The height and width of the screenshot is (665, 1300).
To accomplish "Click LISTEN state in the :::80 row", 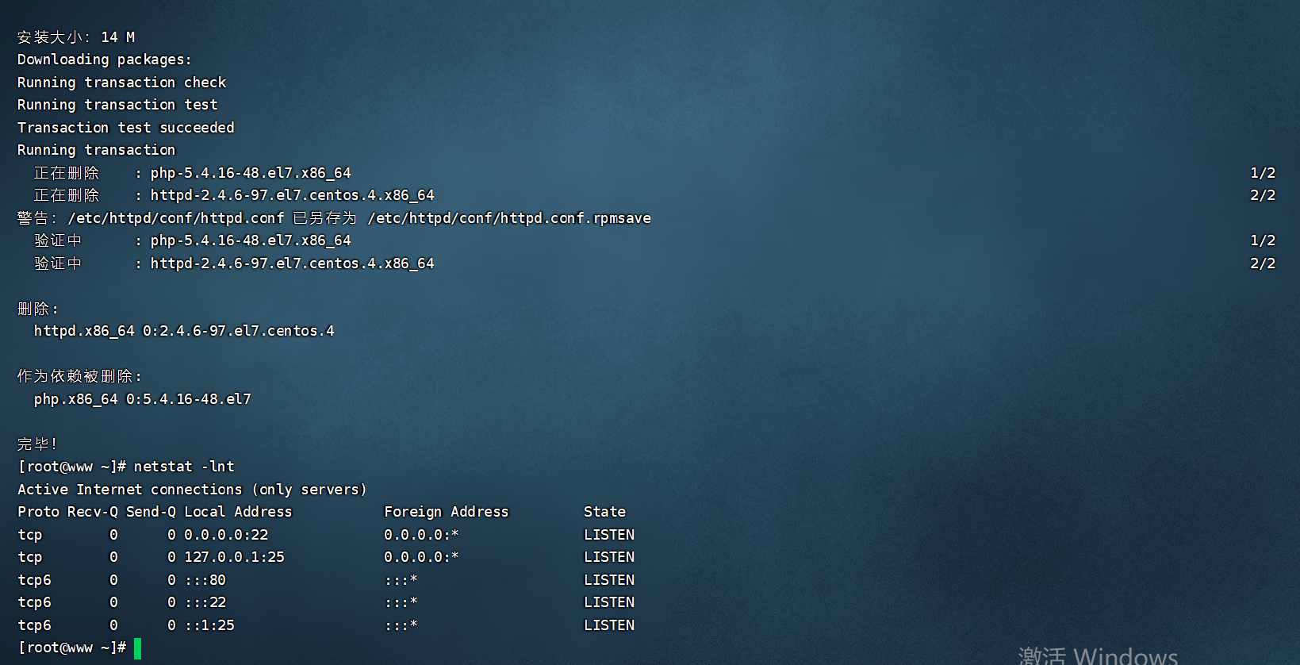I will point(609,580).
